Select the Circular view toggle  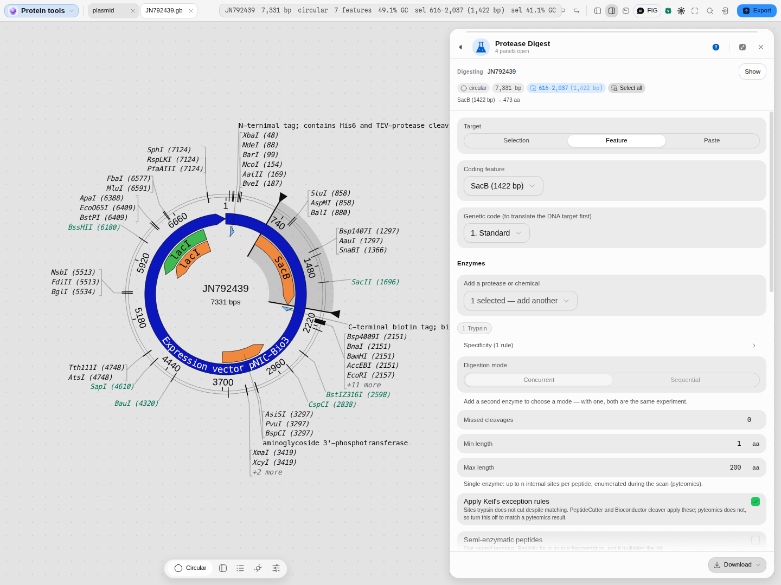coord(190,568)
